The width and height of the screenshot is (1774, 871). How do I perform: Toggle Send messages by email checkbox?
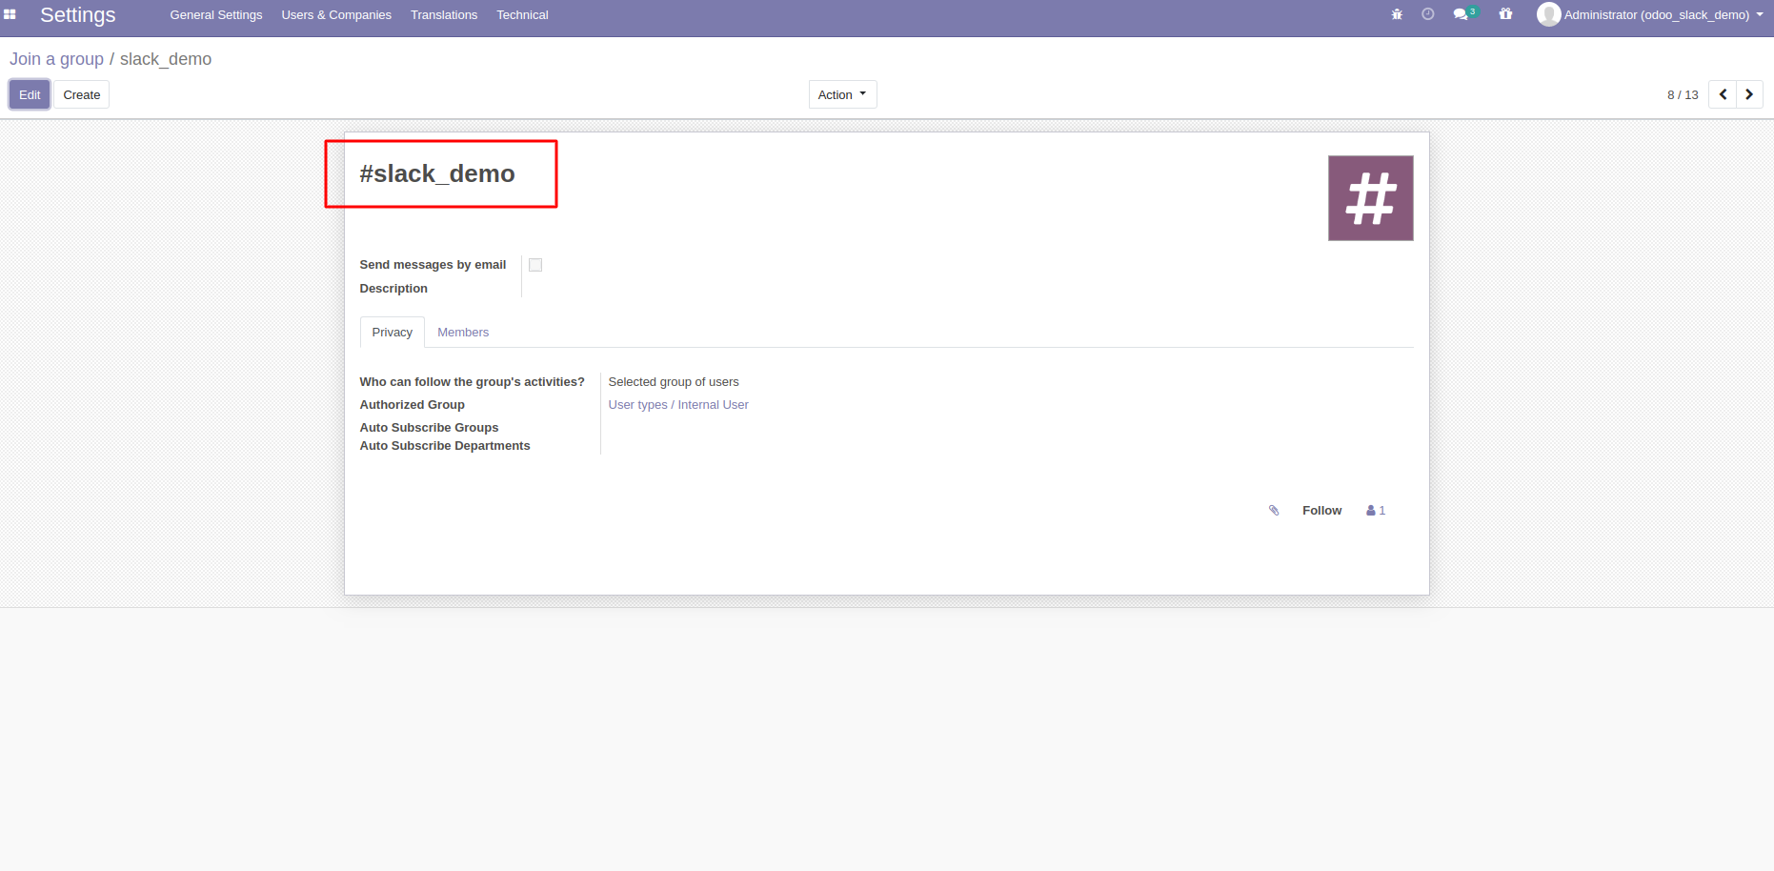(x=535, y=265)
